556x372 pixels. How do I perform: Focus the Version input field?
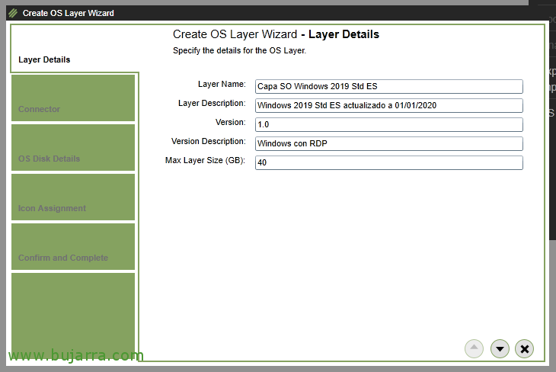pos(389,124)
